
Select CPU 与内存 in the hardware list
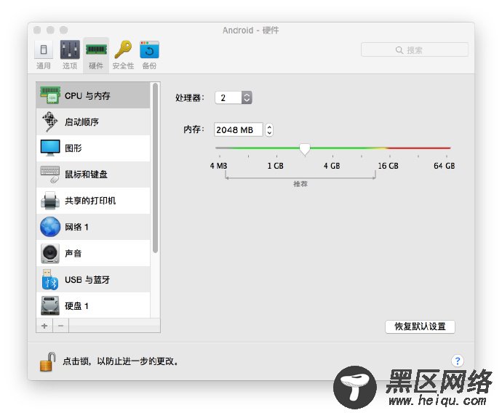tap(93, 95)
